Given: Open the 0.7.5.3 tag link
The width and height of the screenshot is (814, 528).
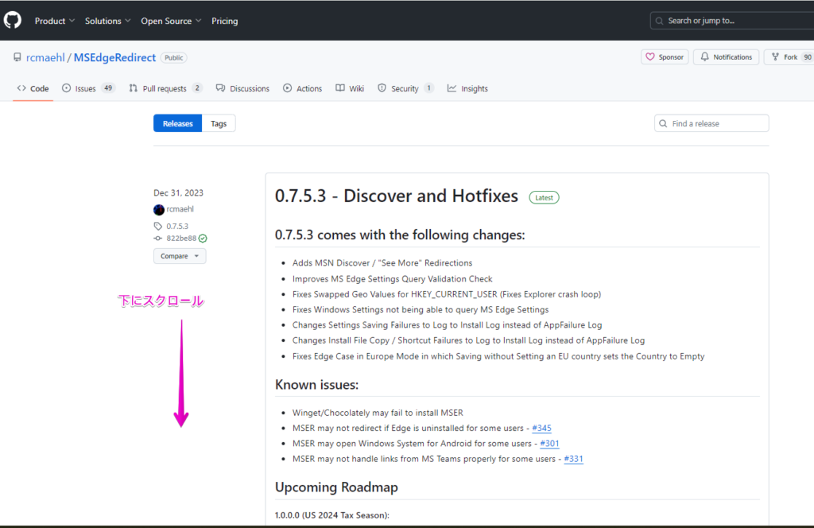Looking at the screenshot, I should [177, 227].
